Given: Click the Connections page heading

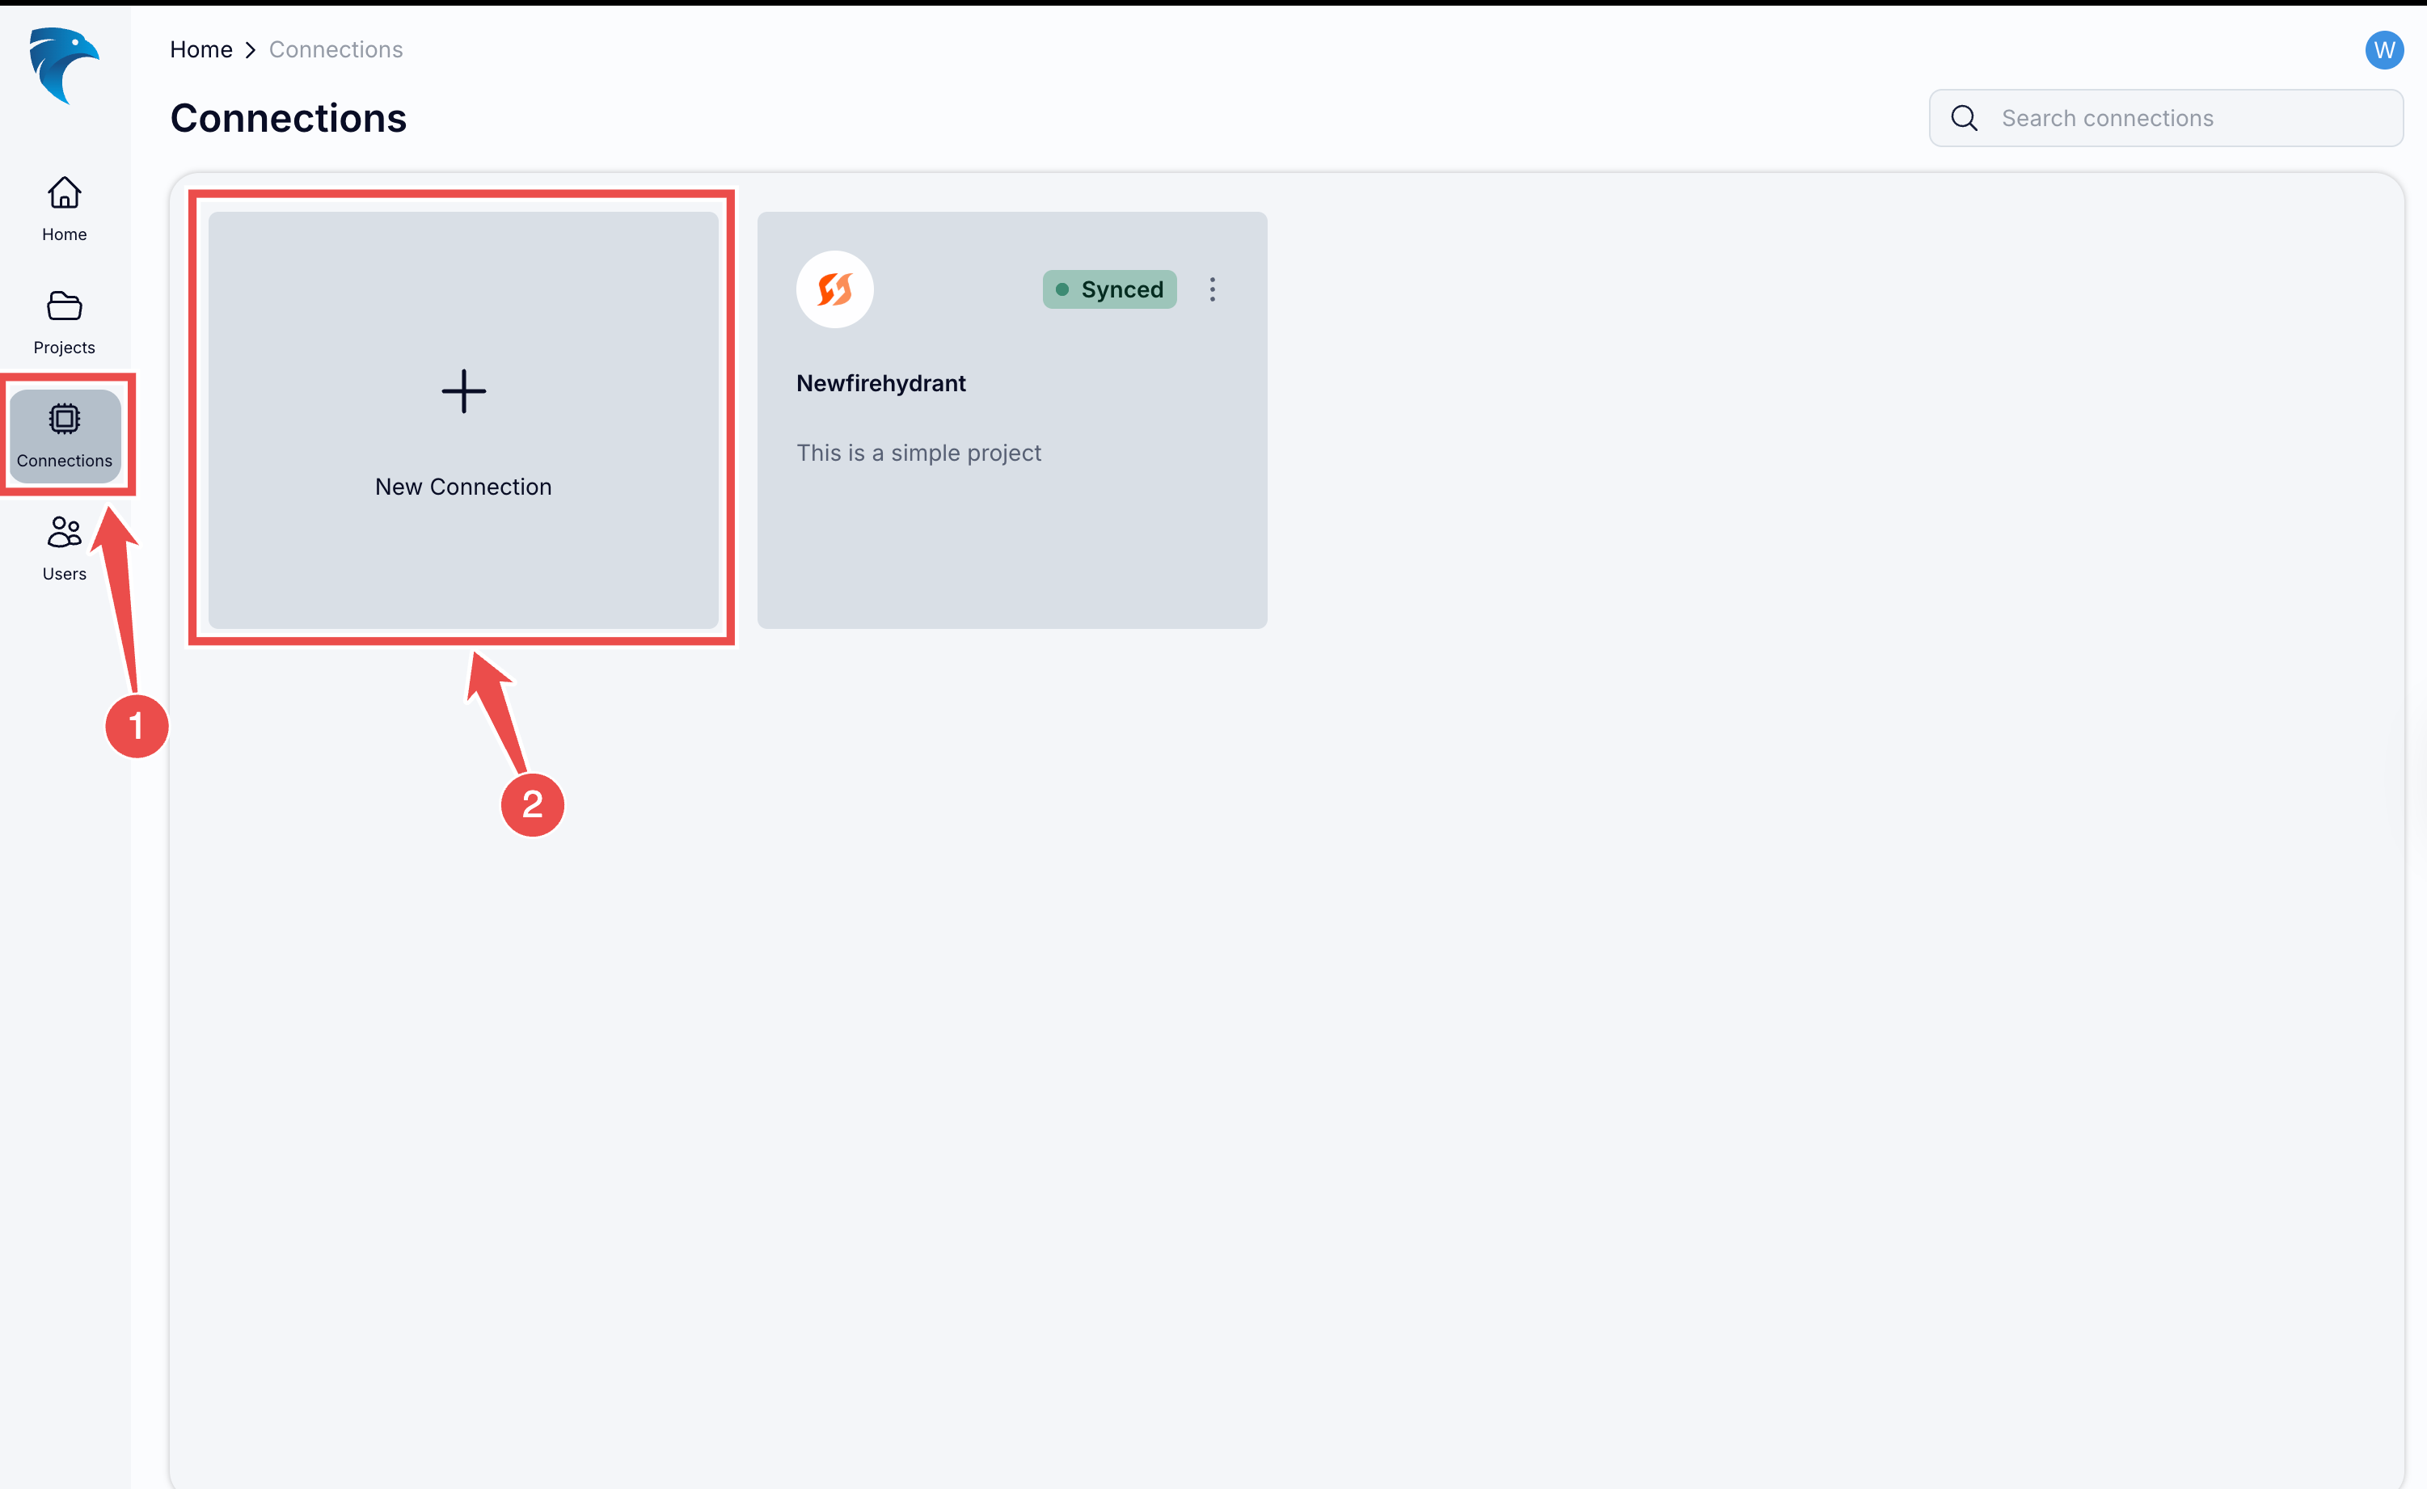Looking at the screenshot, I should point(288,118).
